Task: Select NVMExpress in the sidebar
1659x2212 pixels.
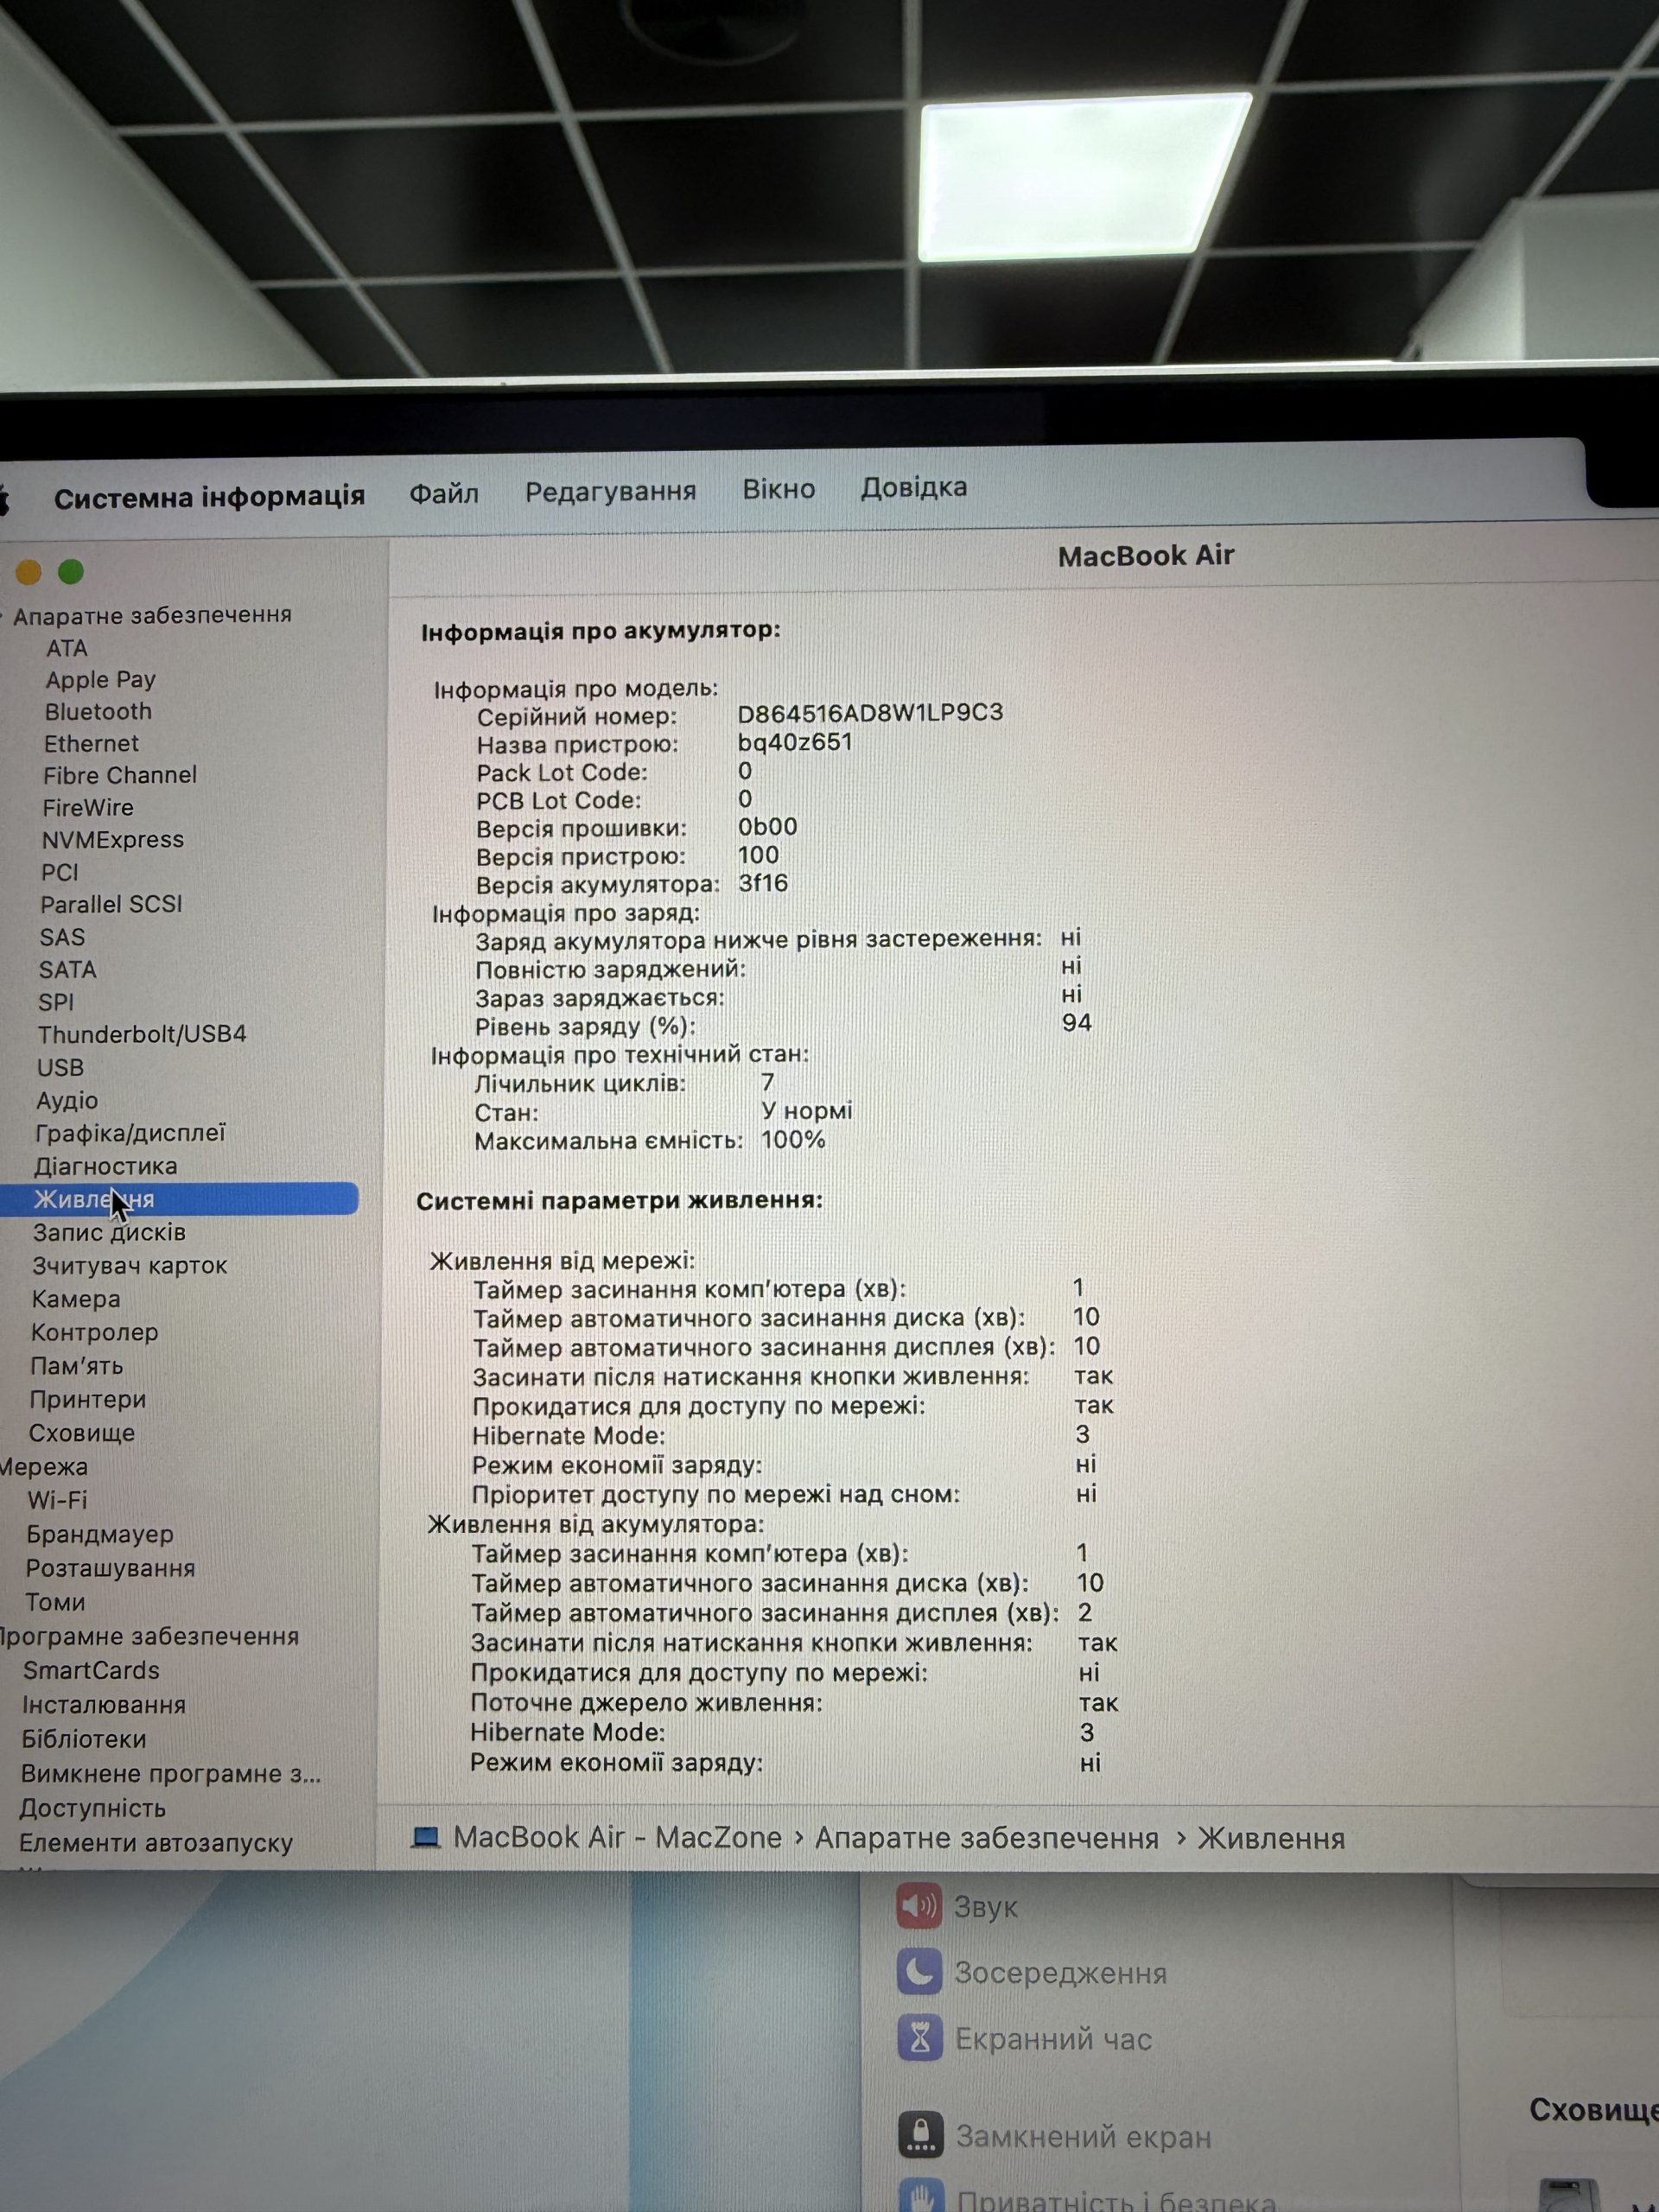Action: pyautogui.click(x=113, y=840)
